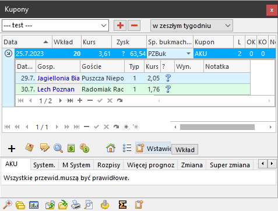The image size is (278, 211).
Task: Click the sigma sum icon
Action: coord(122,205)
